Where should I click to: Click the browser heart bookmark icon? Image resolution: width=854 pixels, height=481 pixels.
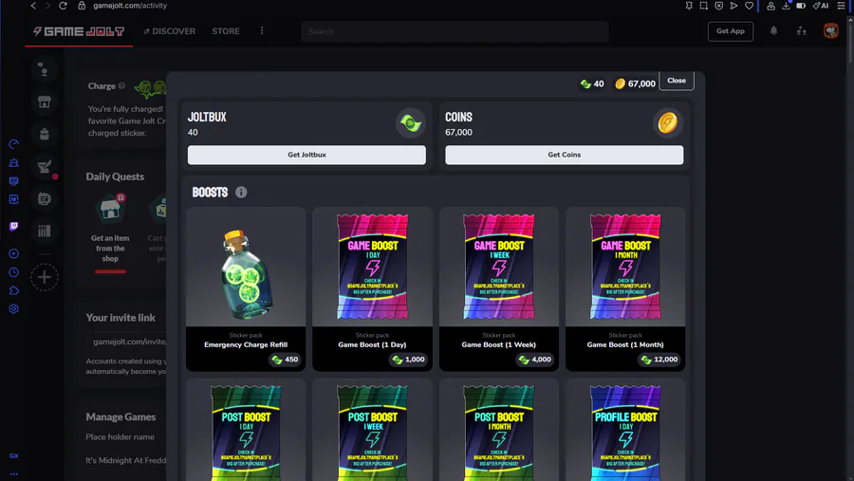coord(749,6)
